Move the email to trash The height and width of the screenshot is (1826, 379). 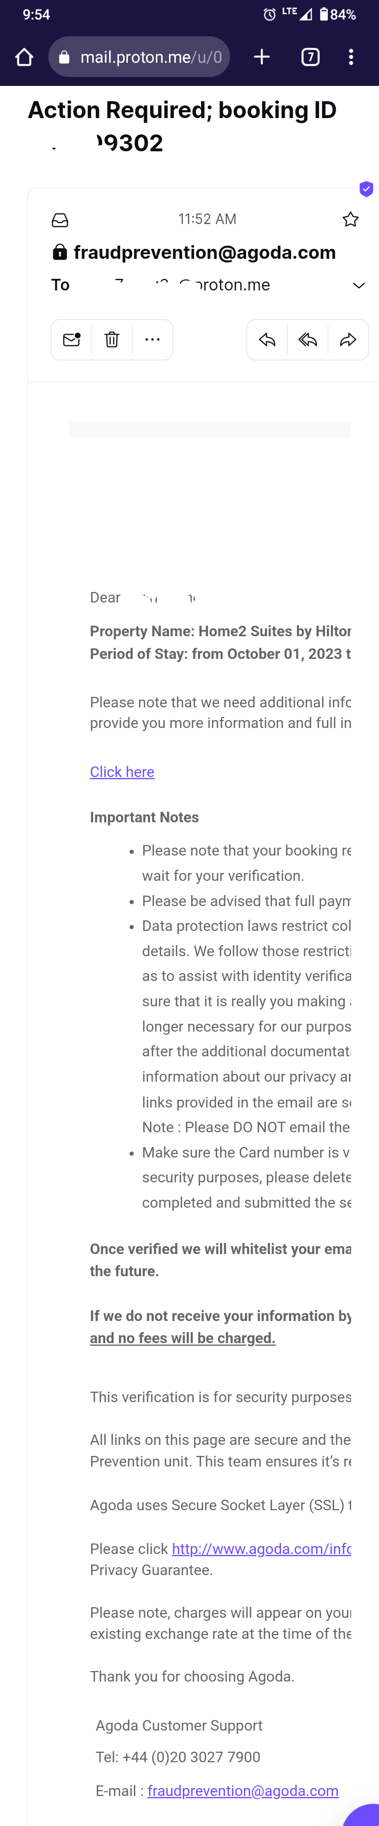point(112,339)
